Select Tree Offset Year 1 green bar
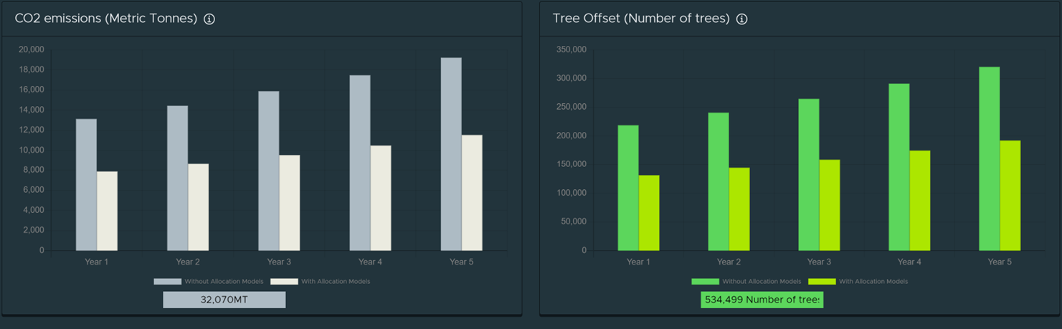The width and height of the screenshot is (1062, 329). pos(628,188)
